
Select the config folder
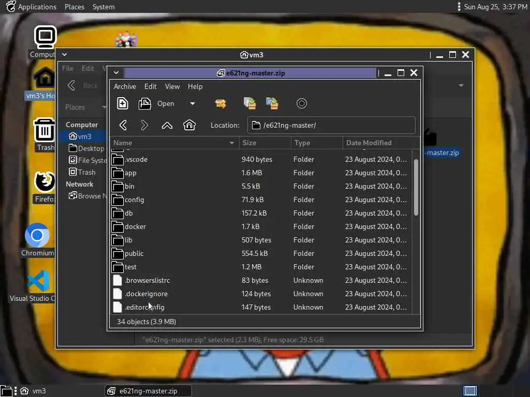click(261, 200)
